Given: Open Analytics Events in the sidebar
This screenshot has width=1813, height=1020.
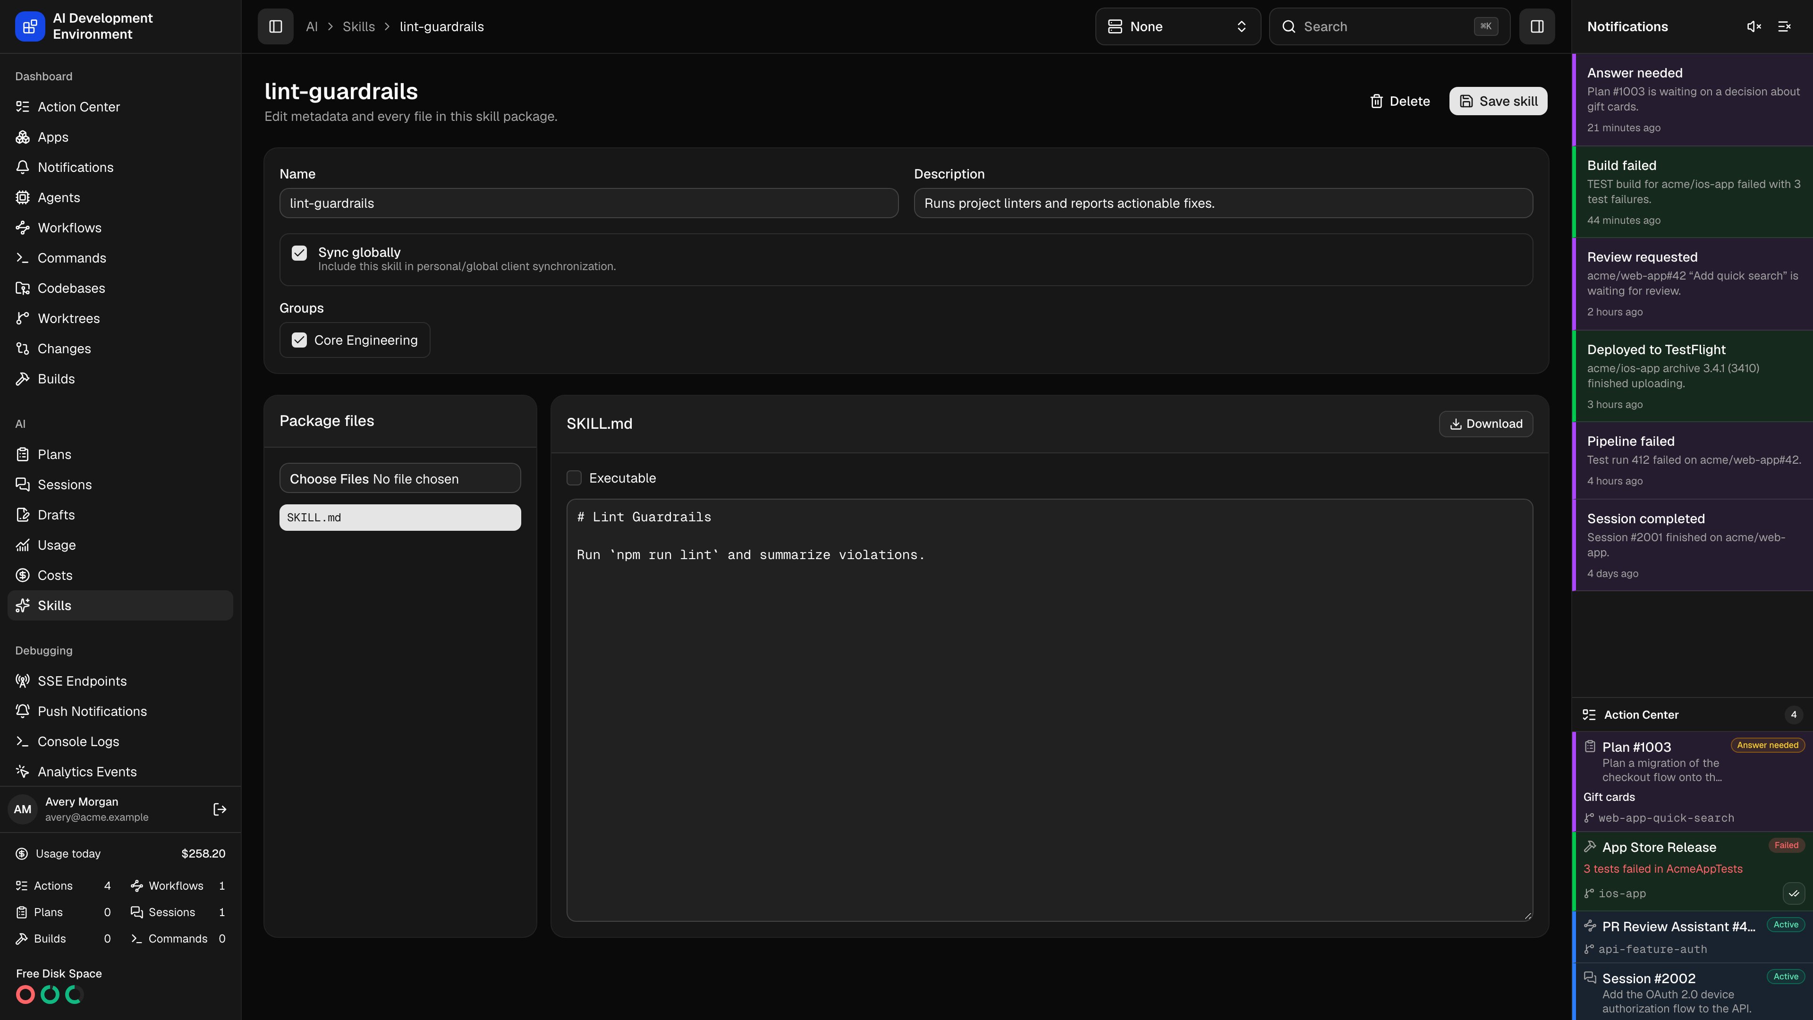Looking at the screenshot, I should [119, 772].
